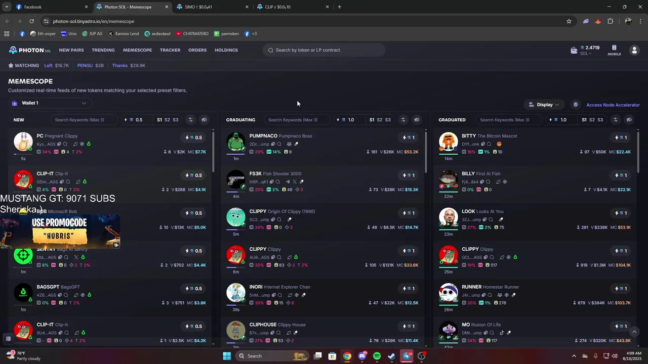The height and width of the screenshot is (364, 648).
Task: Open the Chrome extensions puzzle icon
Action: pos(610,21)
